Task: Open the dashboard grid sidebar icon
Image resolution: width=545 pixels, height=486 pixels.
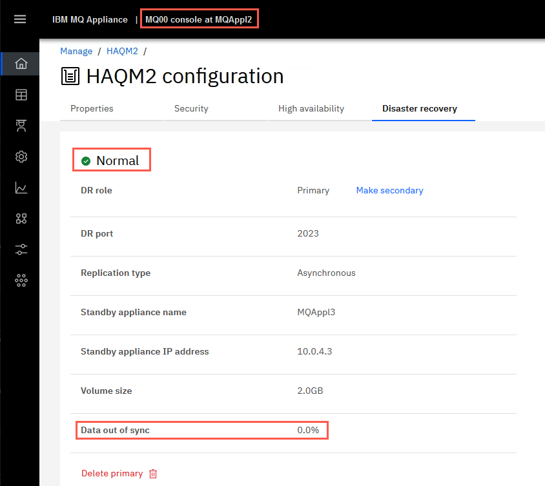Action: click(x=21, y=95)
